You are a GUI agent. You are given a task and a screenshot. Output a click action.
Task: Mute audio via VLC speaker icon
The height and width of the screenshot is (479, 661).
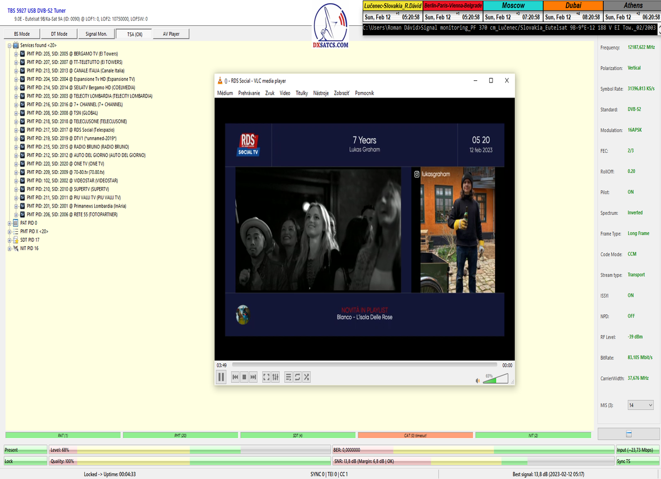click(478, 380)
